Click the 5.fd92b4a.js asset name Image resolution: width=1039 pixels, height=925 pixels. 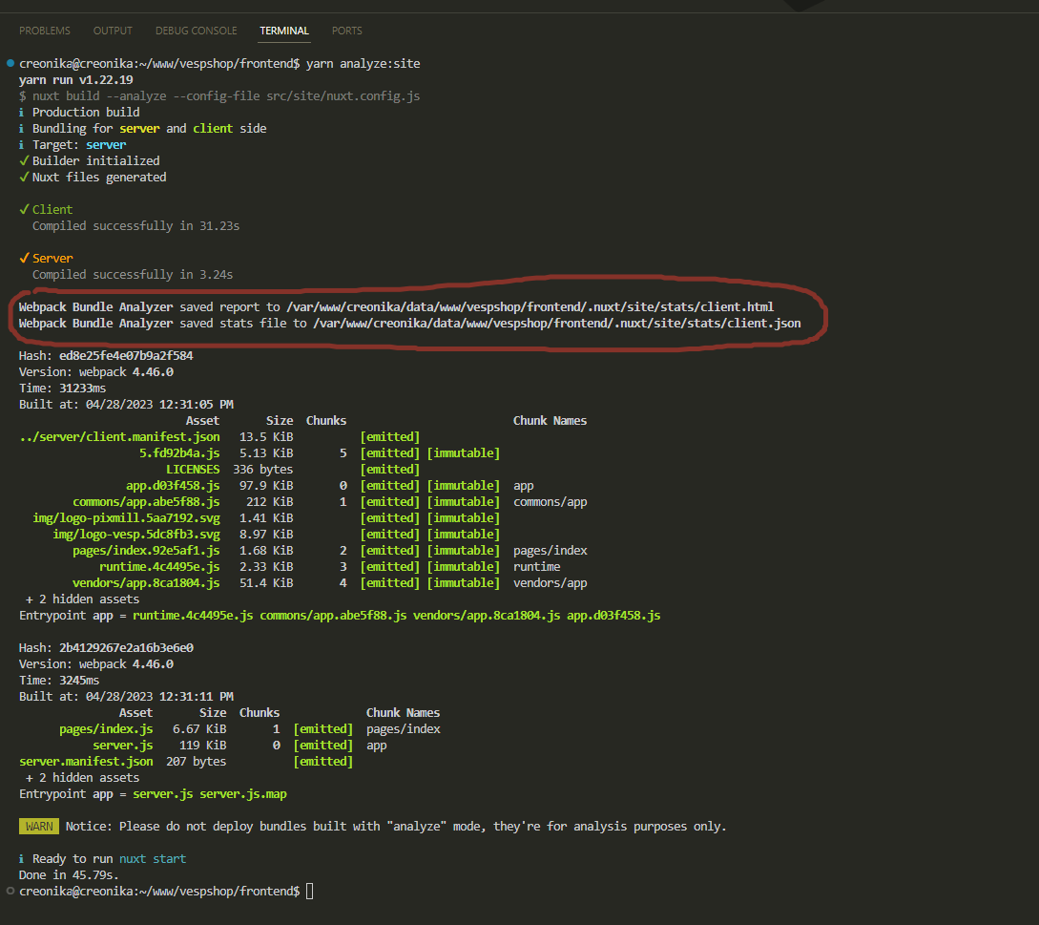[179, 453]
